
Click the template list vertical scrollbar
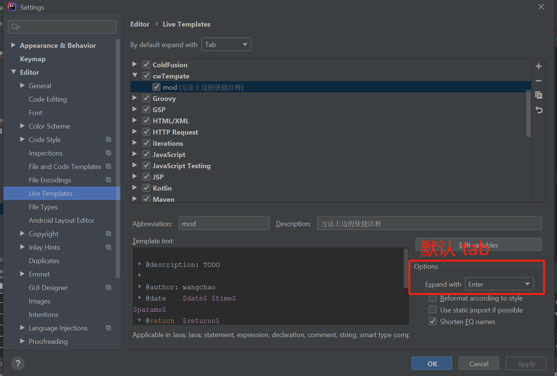tap(529, 113)
